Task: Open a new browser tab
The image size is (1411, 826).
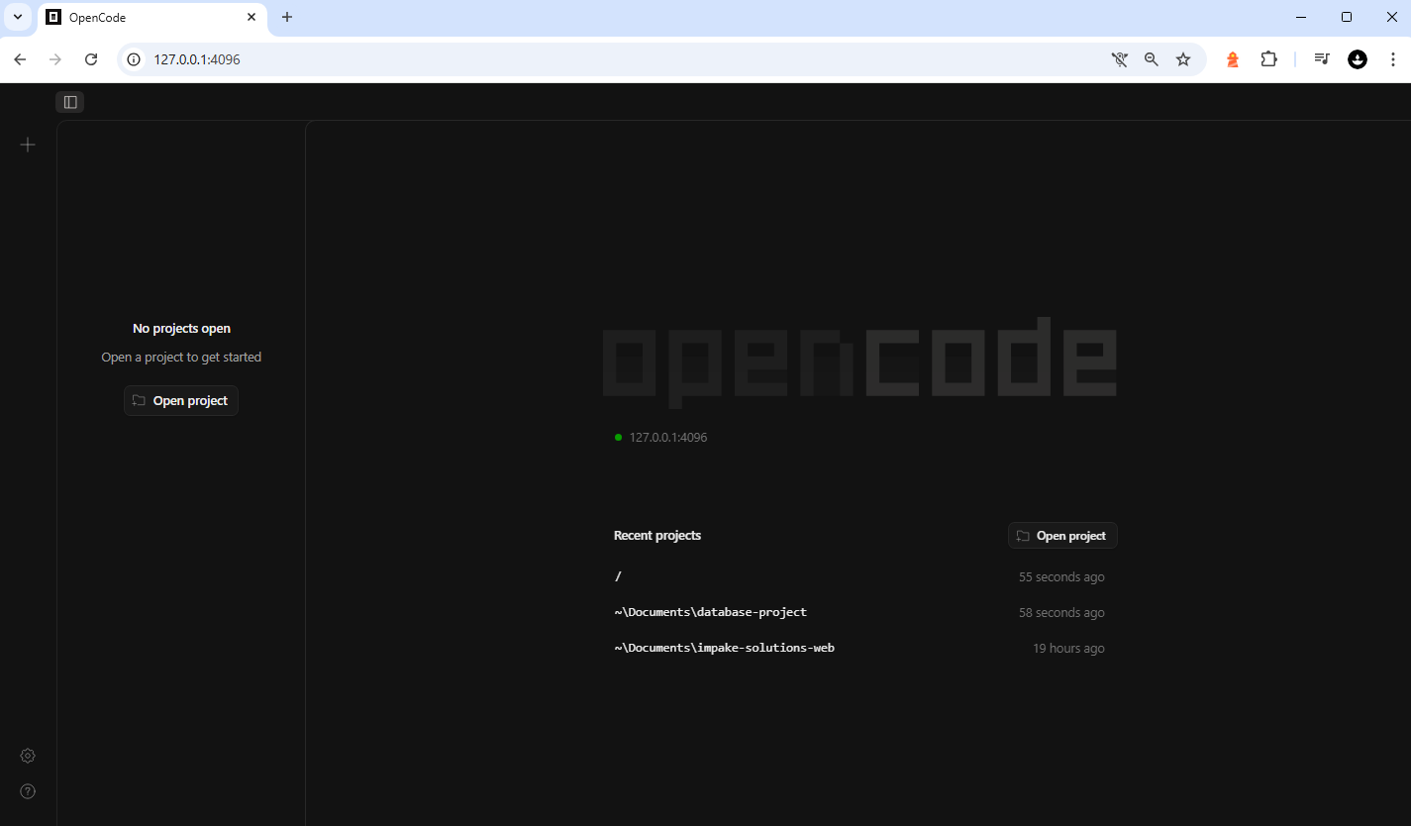Action: 287,17
